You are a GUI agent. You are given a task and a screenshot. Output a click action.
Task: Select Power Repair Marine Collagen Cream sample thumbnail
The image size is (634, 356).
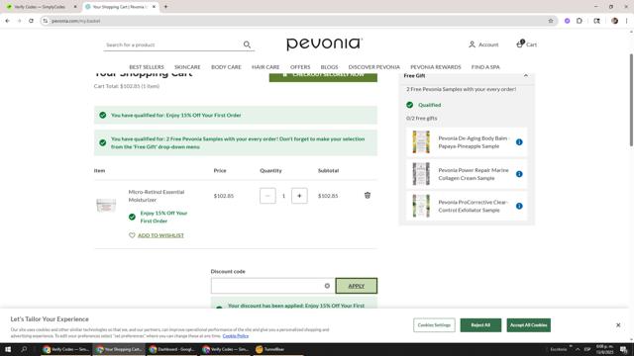(x=421, y=174)
